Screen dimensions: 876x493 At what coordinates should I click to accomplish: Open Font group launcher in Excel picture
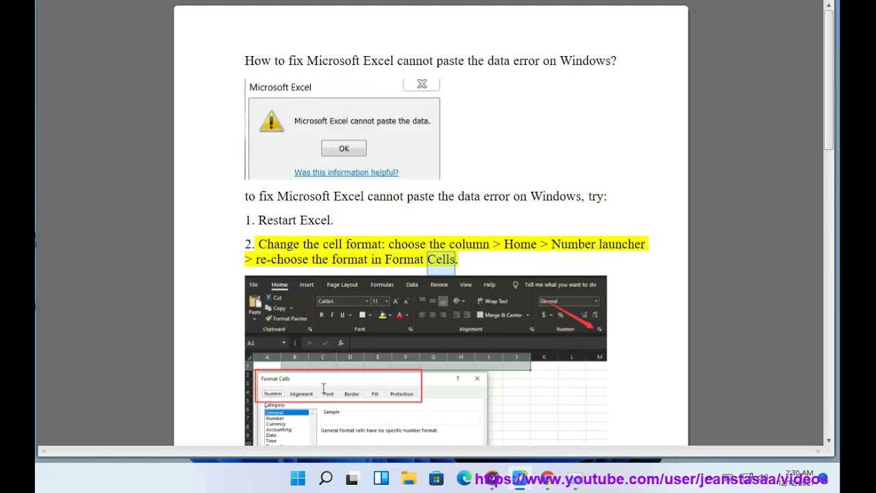411,329
